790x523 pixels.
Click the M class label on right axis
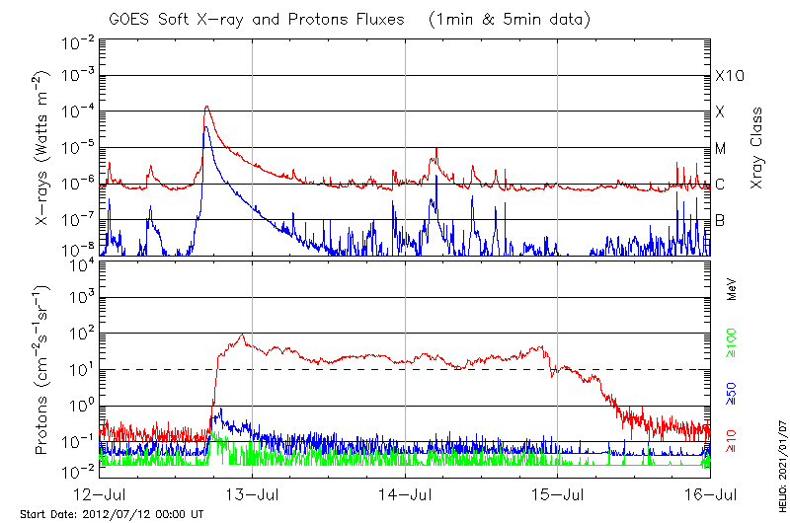721,148
